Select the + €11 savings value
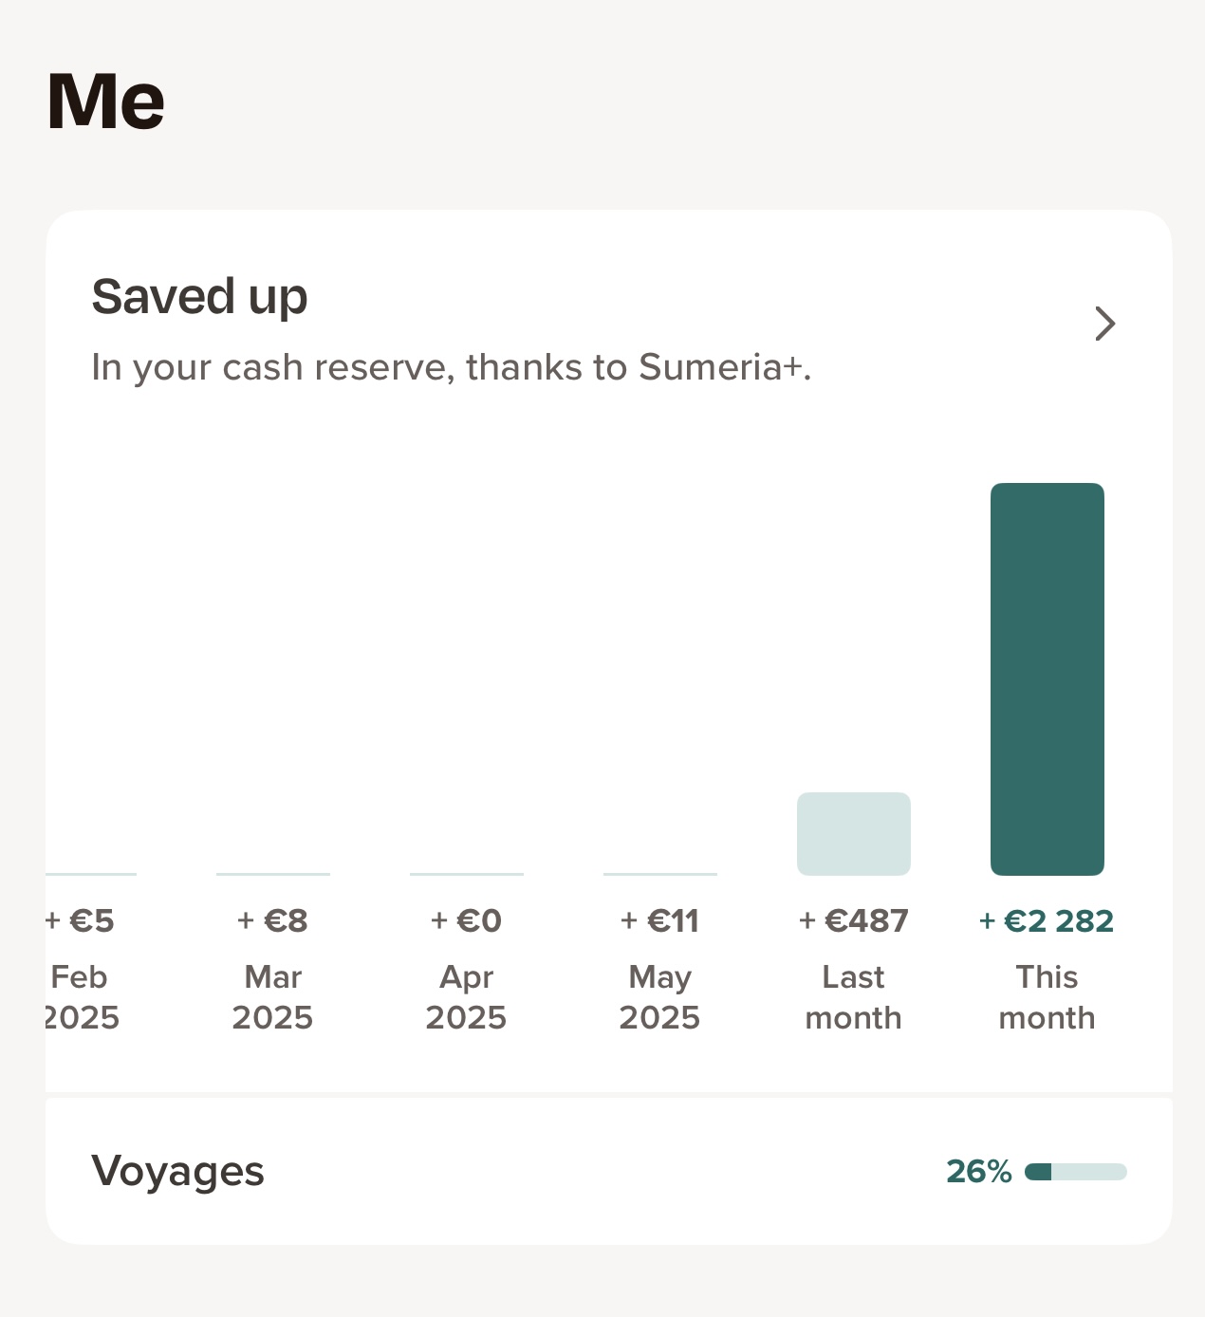This screenshot has height=1317, width=1205. [660, 920]
